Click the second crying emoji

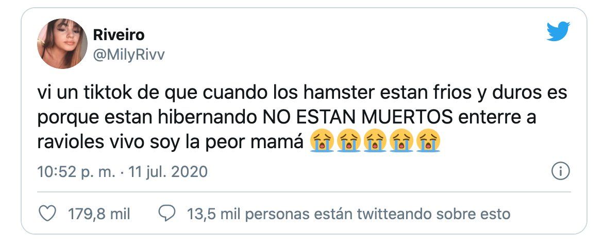349,141
